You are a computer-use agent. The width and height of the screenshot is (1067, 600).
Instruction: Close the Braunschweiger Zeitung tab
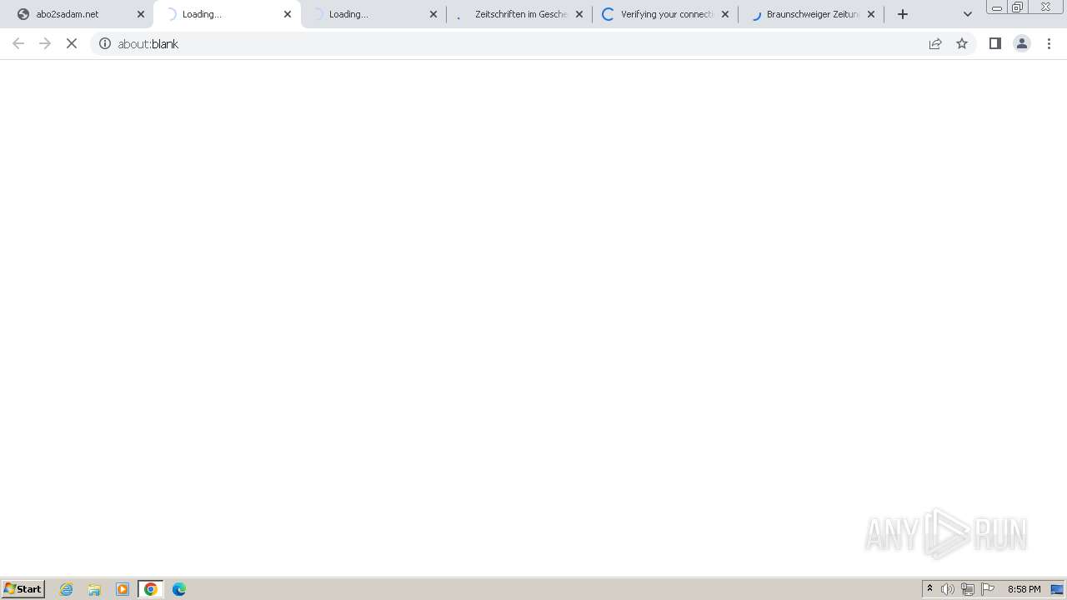(871, 14)
